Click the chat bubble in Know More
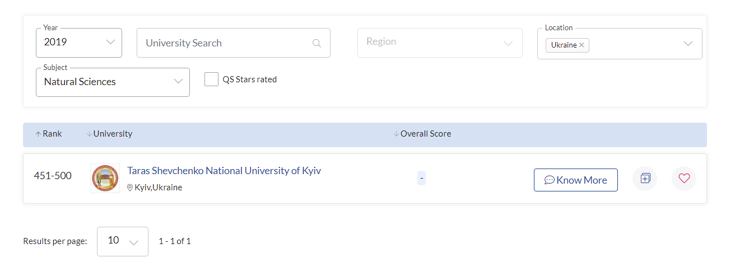Screen dimensions: 735x262 [550, 180]
